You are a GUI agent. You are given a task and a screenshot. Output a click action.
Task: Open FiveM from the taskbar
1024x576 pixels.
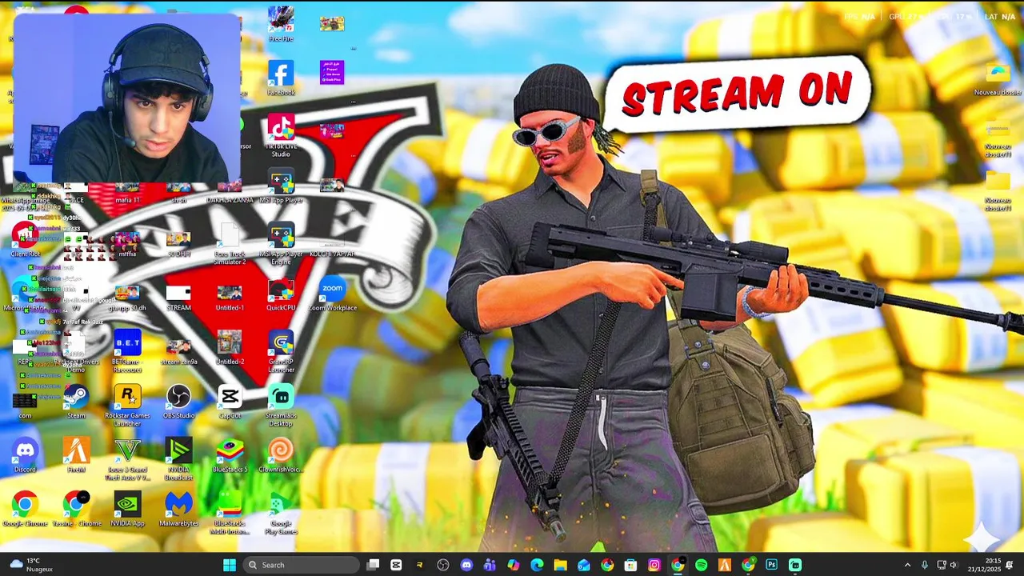click(x=725, y=565)
